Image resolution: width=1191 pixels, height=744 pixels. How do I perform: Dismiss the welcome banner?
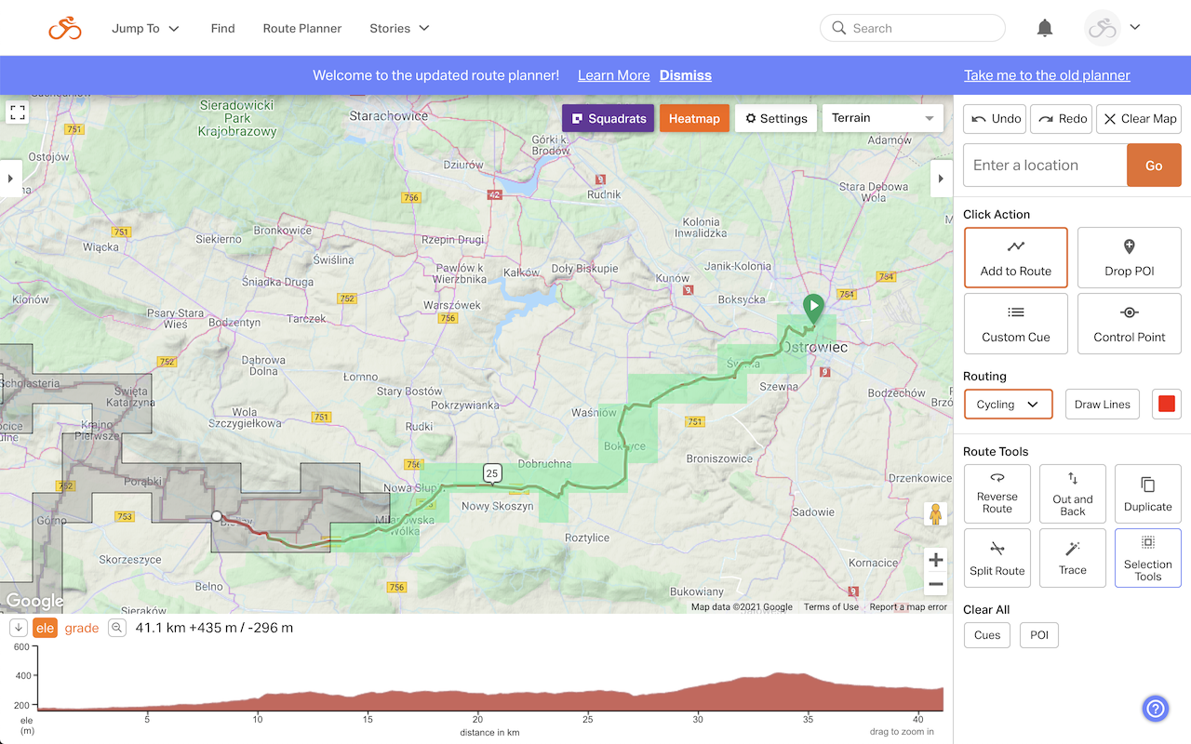[686, 75]
